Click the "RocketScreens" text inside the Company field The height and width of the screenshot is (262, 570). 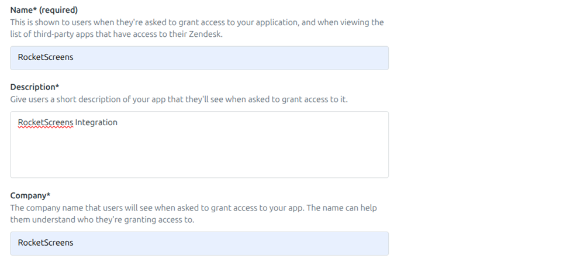click(x=46, y=243)
